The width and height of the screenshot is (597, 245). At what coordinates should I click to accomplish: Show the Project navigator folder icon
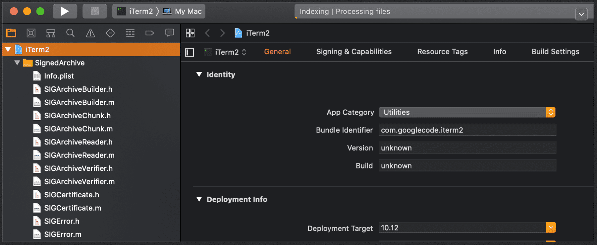pyautogui.click(x=11, y=33)
